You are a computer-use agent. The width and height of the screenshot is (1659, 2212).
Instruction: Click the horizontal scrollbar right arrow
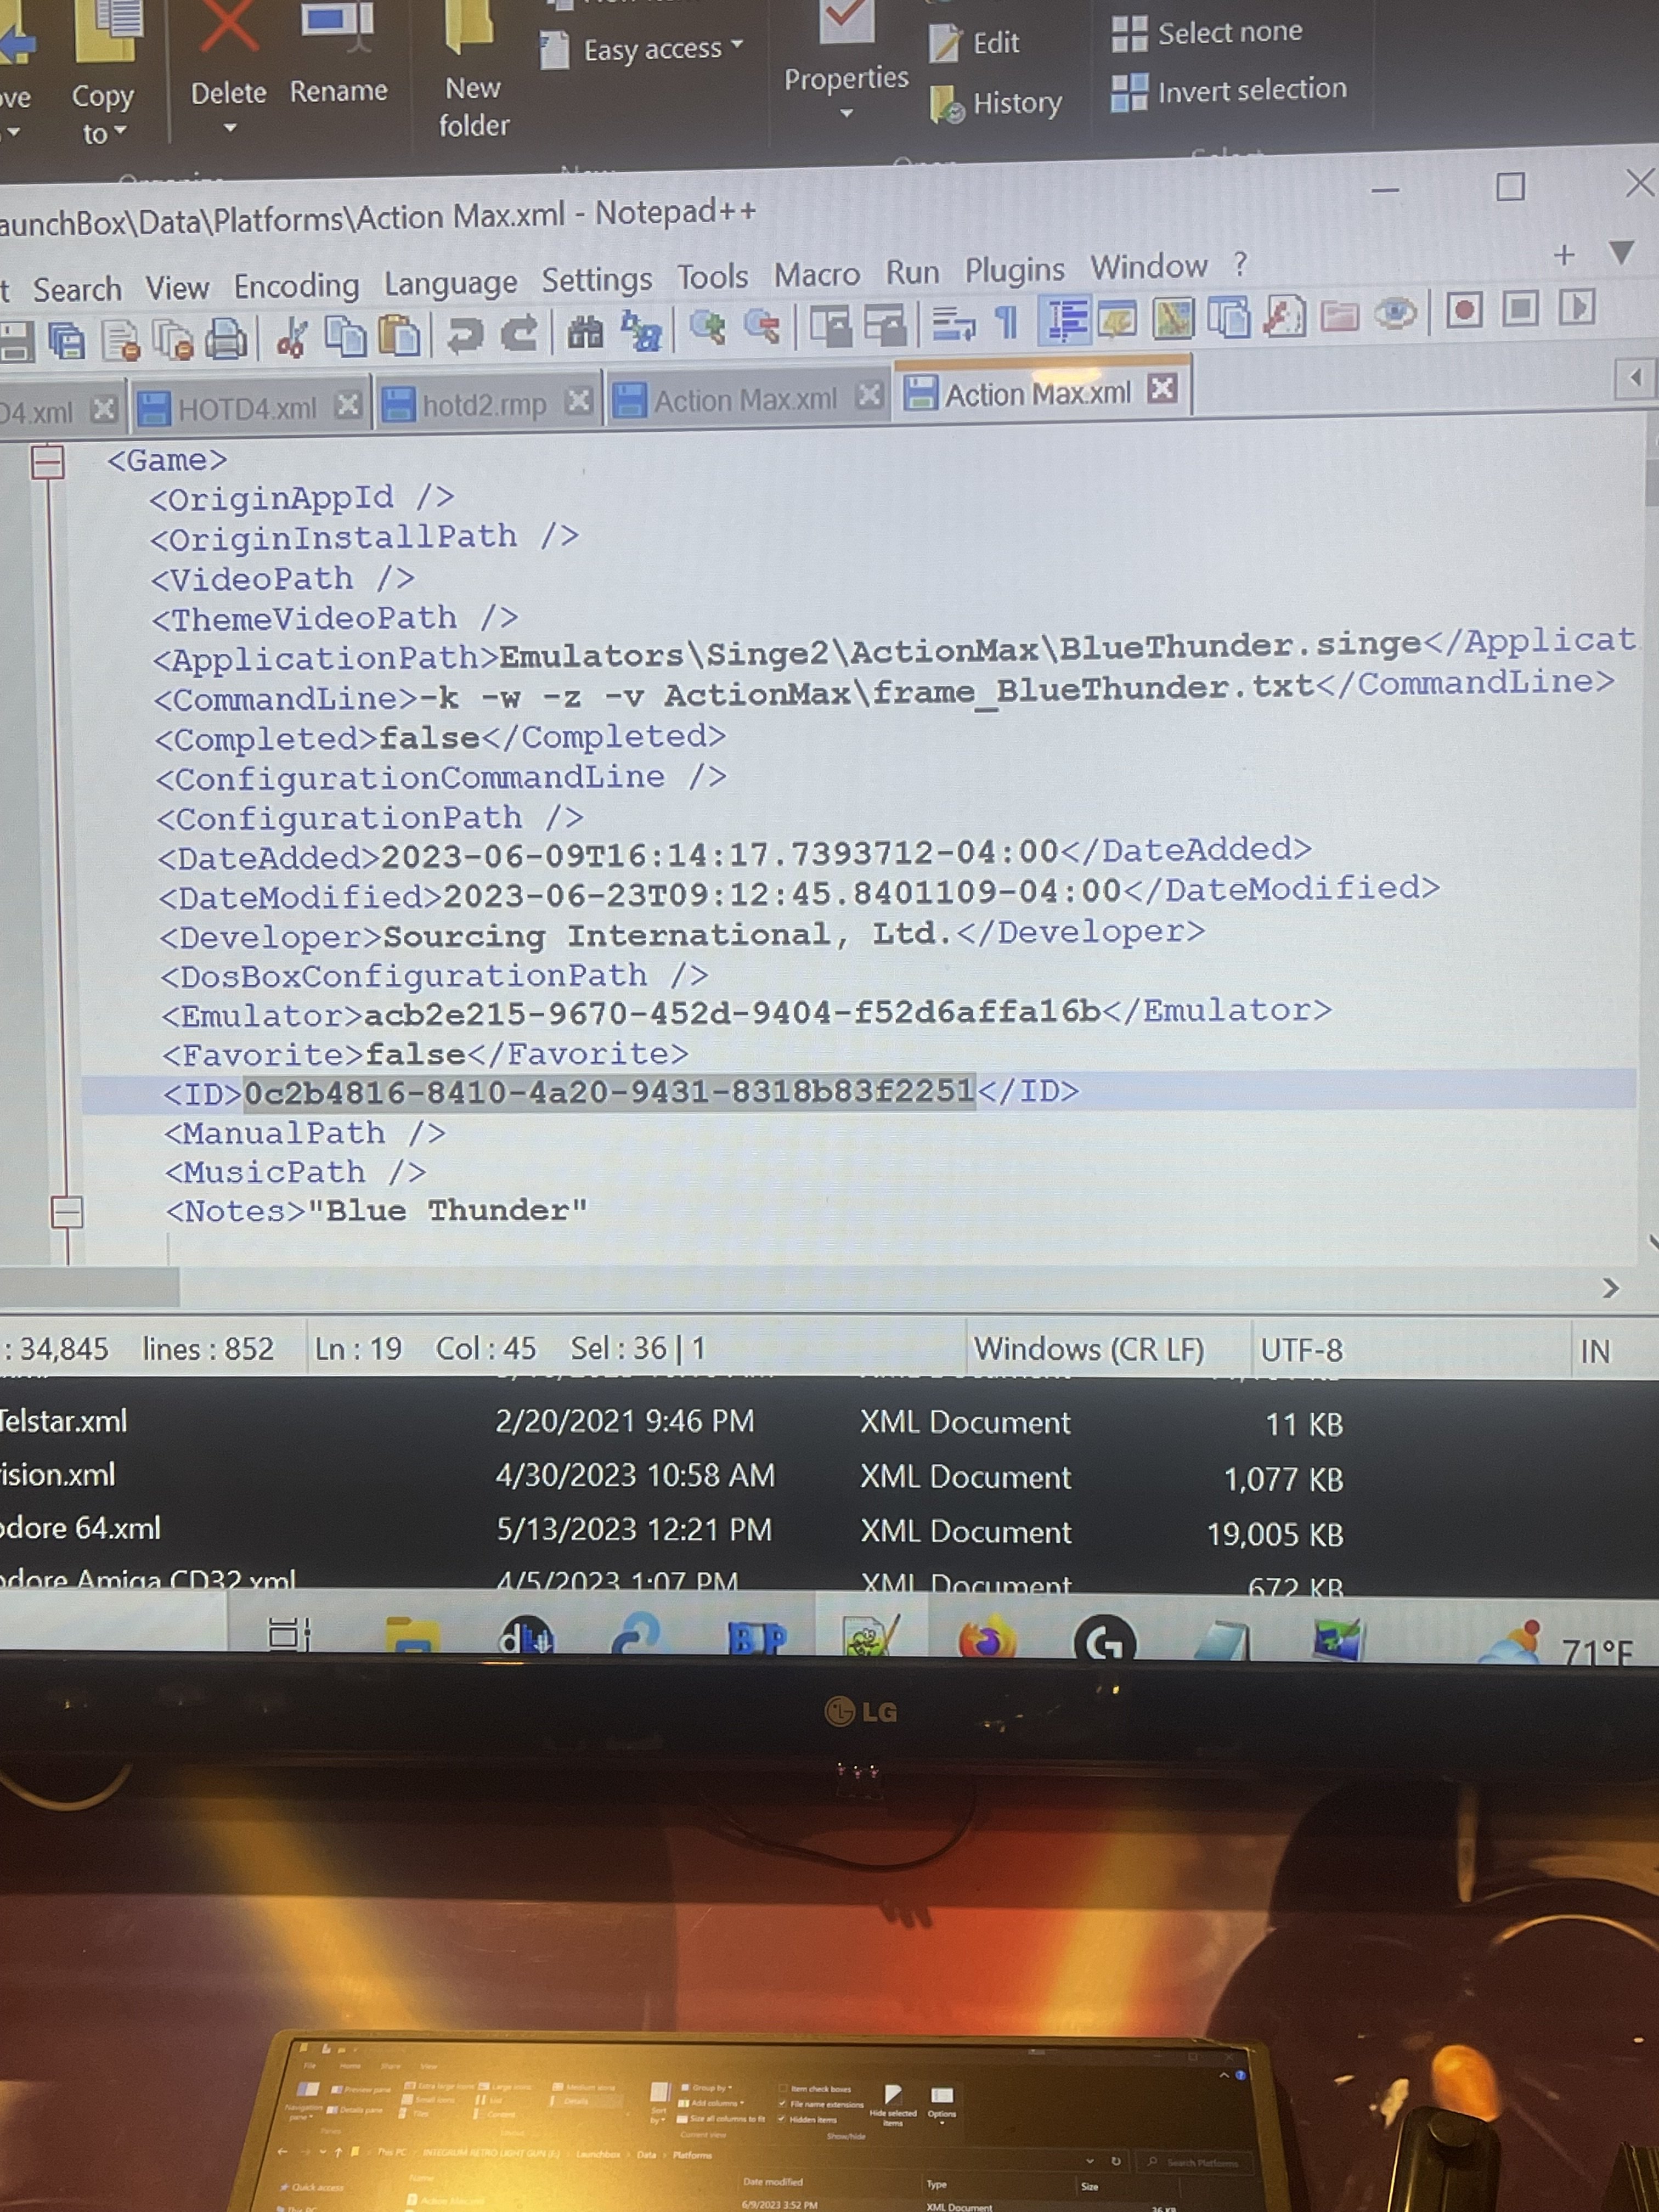1610,1288
